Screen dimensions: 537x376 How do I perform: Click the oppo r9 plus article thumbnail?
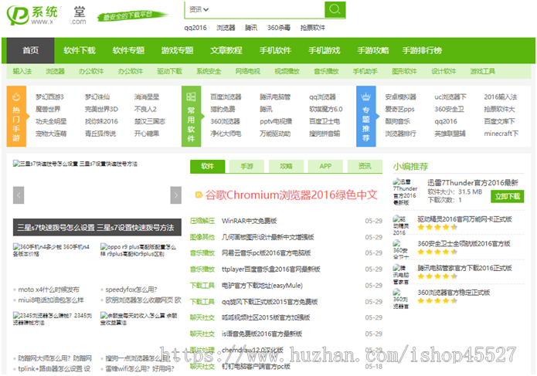[138, 250]
